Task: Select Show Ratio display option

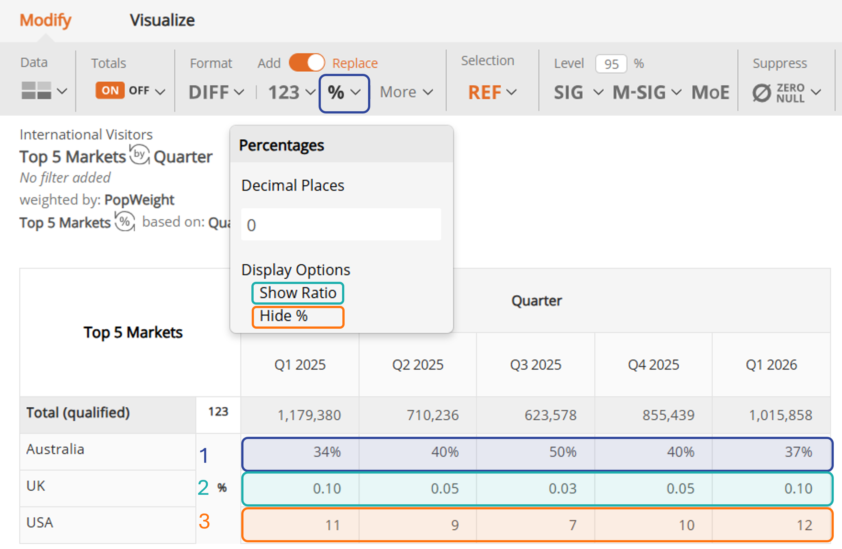Action: [298, 293]
